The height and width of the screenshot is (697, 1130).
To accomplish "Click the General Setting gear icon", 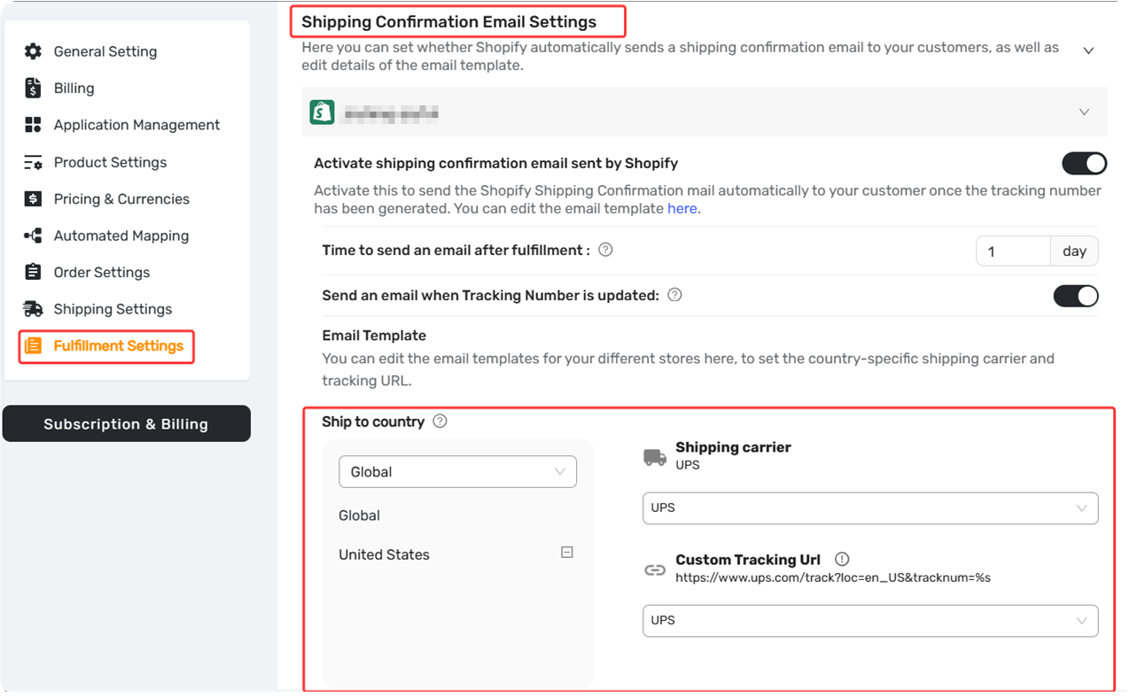I will (33, 51).
